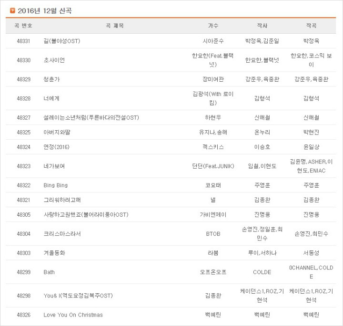Viewport: 343px width, 326px height.
Task: Click singer '던던(Feat.JUNIK)'
Action: tap(213, 166)
